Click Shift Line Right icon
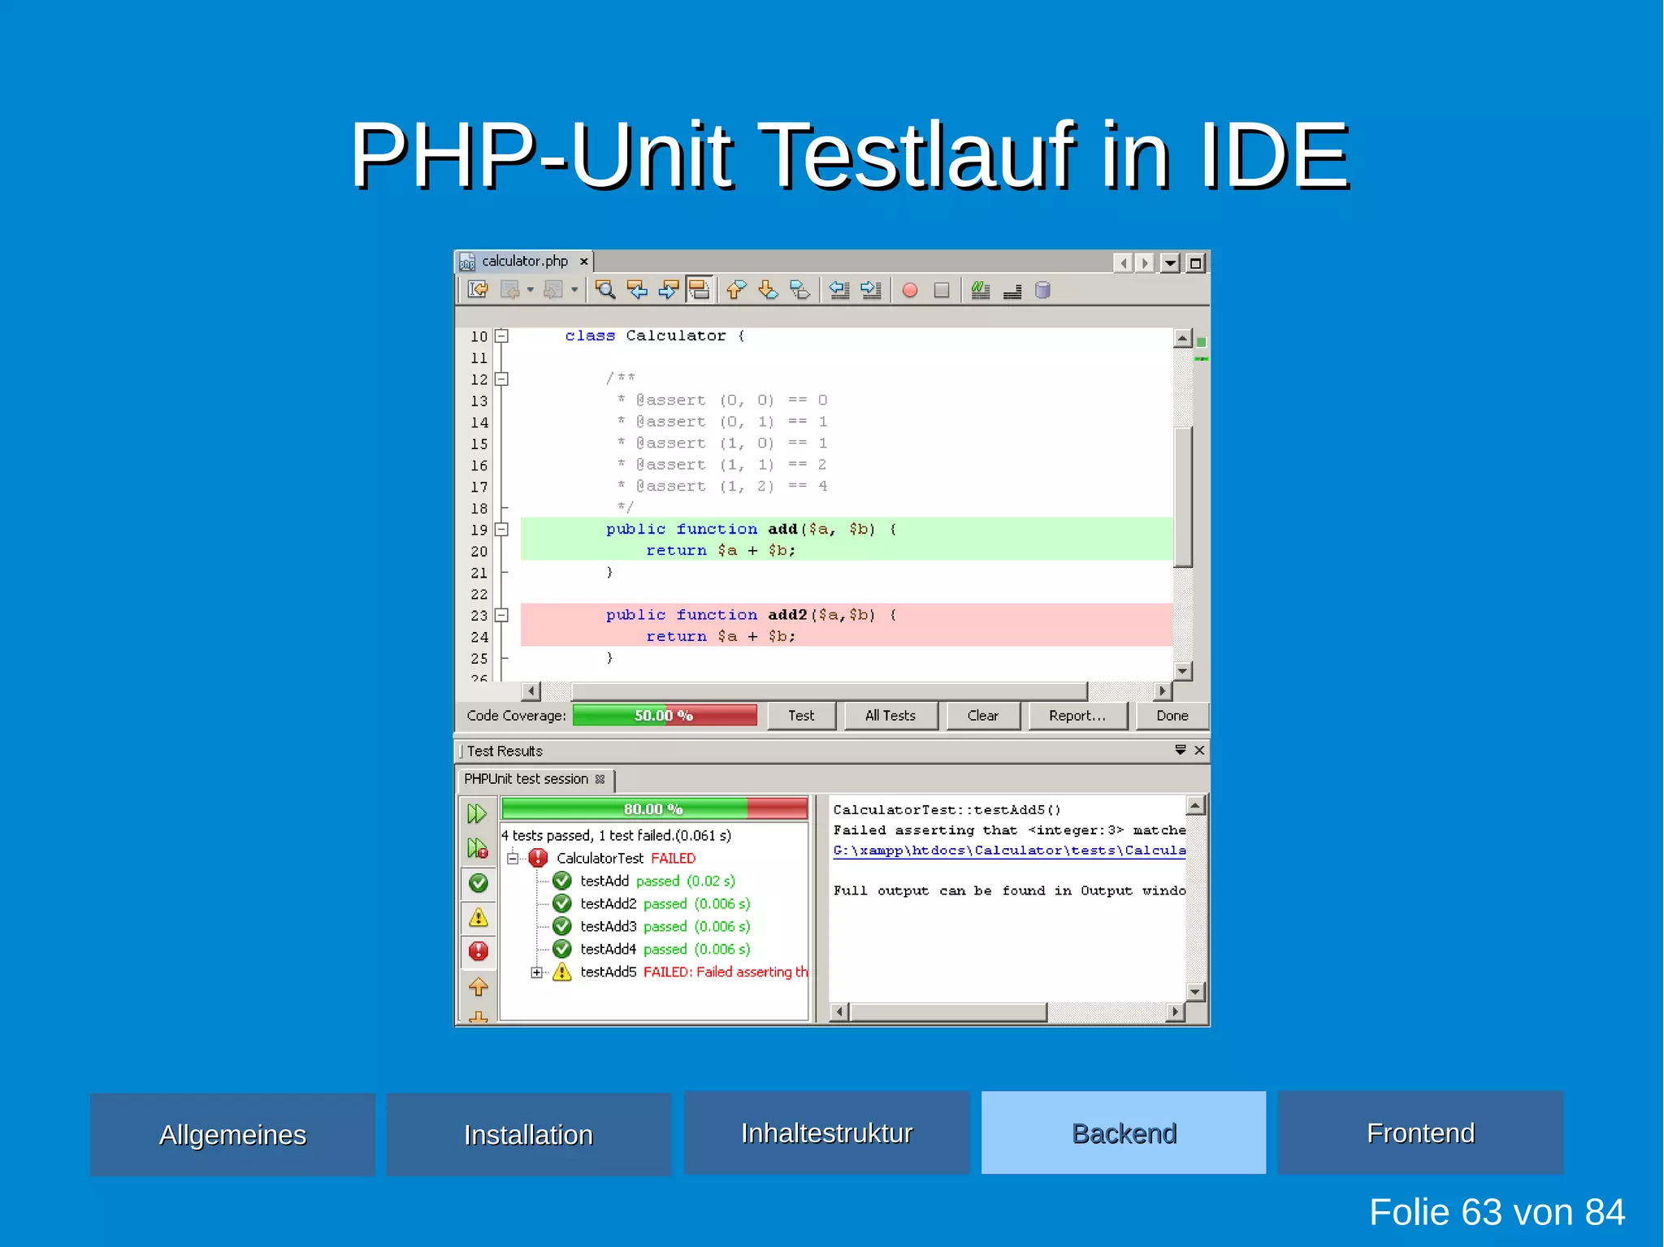This screenshot has width=1664, height=1247. [871, 289]
